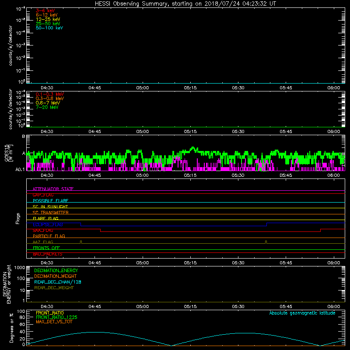Click the 7-20 MeV legend label
Viewport: 350px width, 350px height.
[47, 107]
